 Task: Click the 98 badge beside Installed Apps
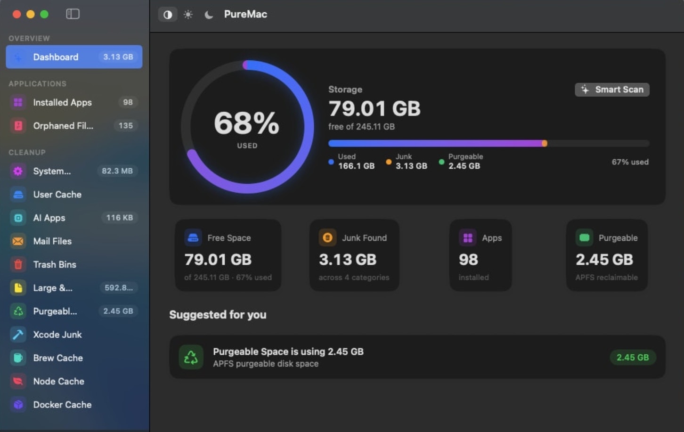[x=128, y=102]
